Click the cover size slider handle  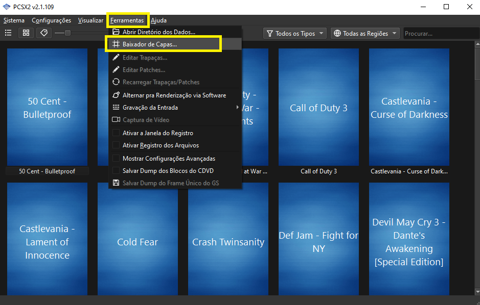(67, 33)
